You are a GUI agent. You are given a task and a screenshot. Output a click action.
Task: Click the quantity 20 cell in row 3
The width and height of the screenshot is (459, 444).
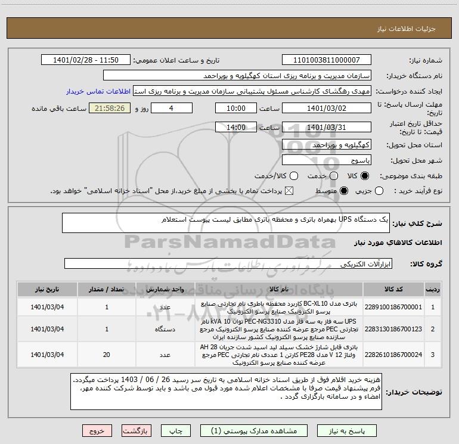[x=107, y=355]
